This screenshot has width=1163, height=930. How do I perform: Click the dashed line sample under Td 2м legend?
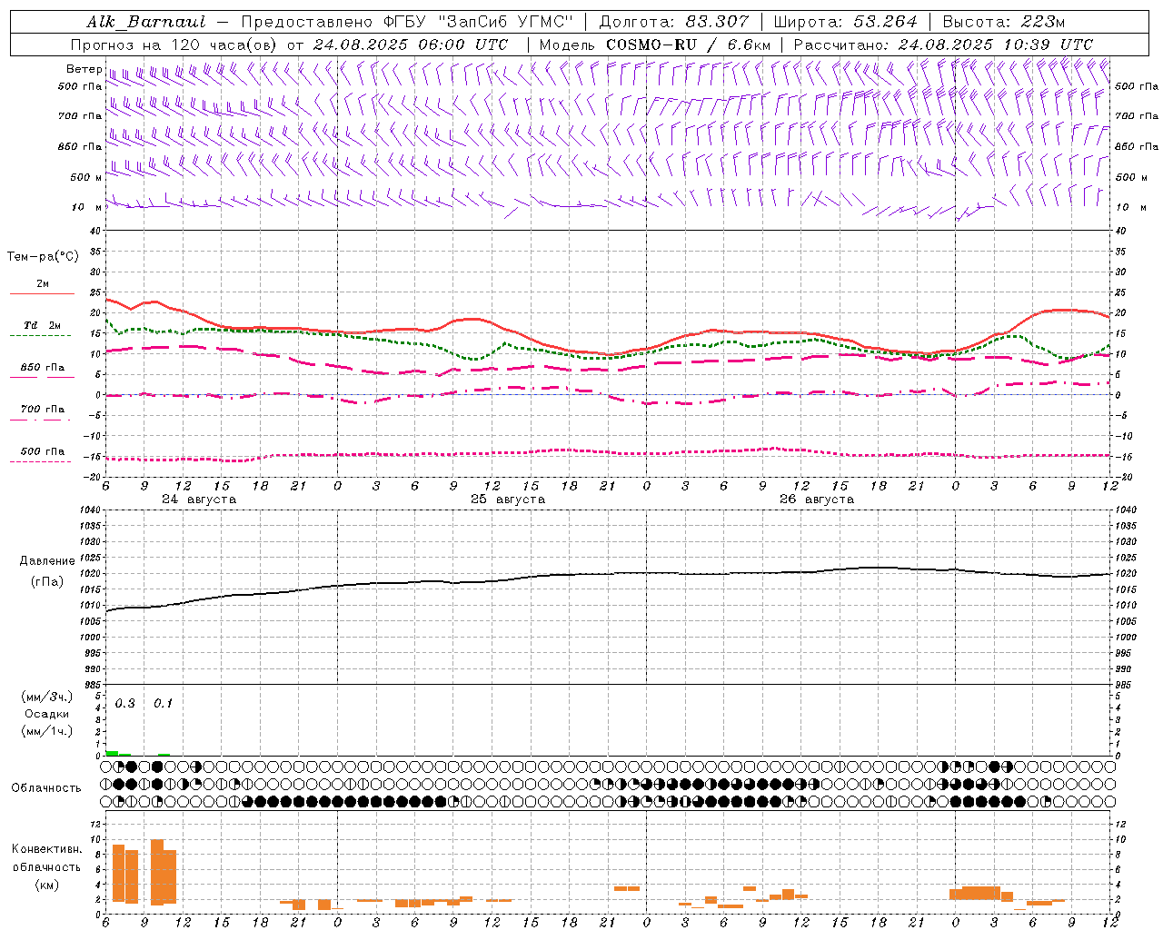coord(40,336)
